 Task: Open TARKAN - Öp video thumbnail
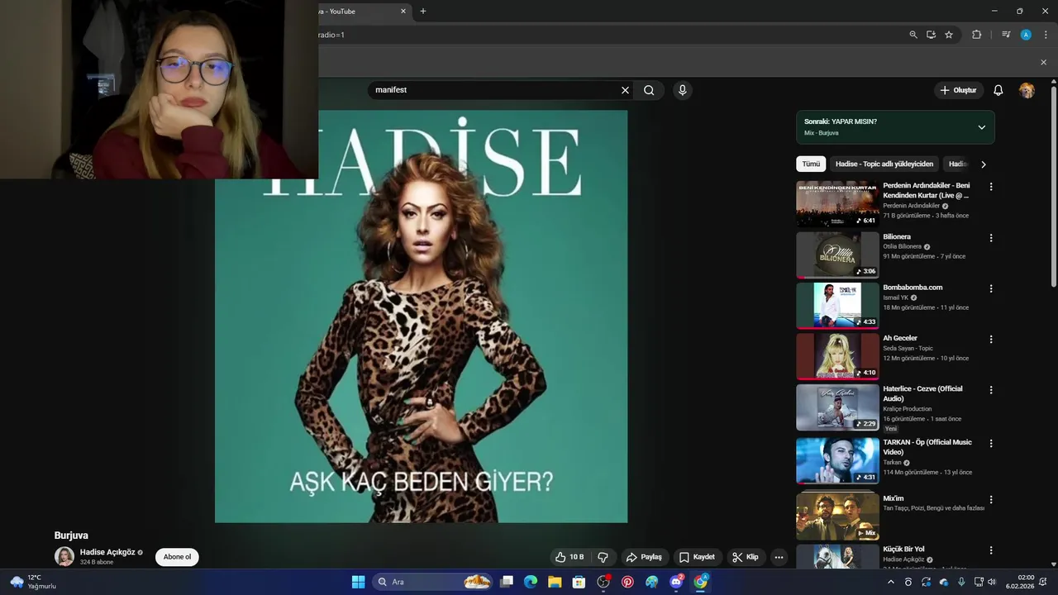(x=837, y=460)
